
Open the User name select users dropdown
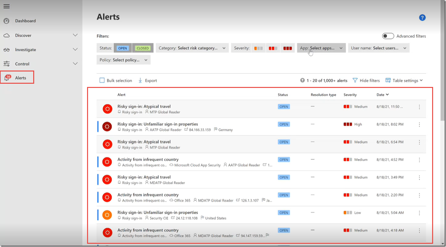(378, 48)
